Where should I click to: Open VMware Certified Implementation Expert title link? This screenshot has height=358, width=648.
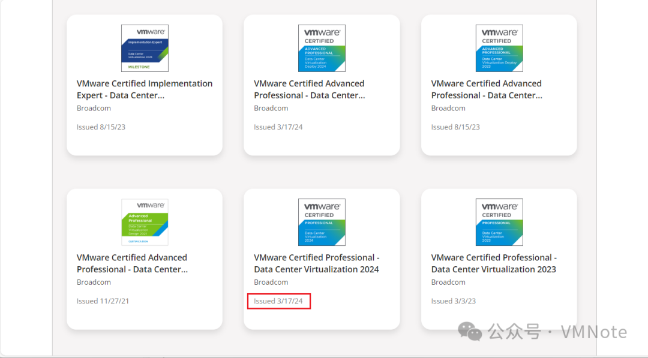coord(144,89)
